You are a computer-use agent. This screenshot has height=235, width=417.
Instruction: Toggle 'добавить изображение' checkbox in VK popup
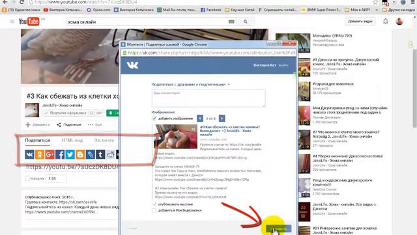click(x=154, y=118)
